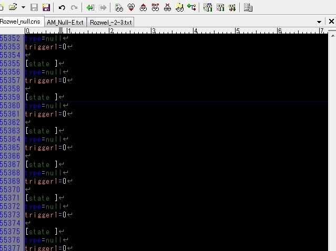Viewport: 336px width, 251px height.
Task: Undo the last edit
Action: (62, 8)
